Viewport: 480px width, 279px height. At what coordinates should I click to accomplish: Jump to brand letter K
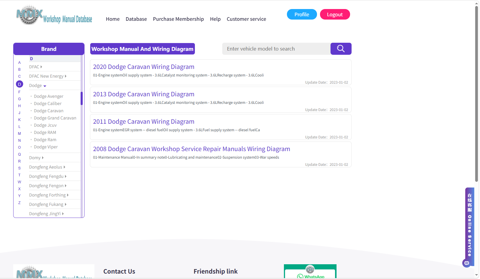pyautogui.click(x=20, y=120)
